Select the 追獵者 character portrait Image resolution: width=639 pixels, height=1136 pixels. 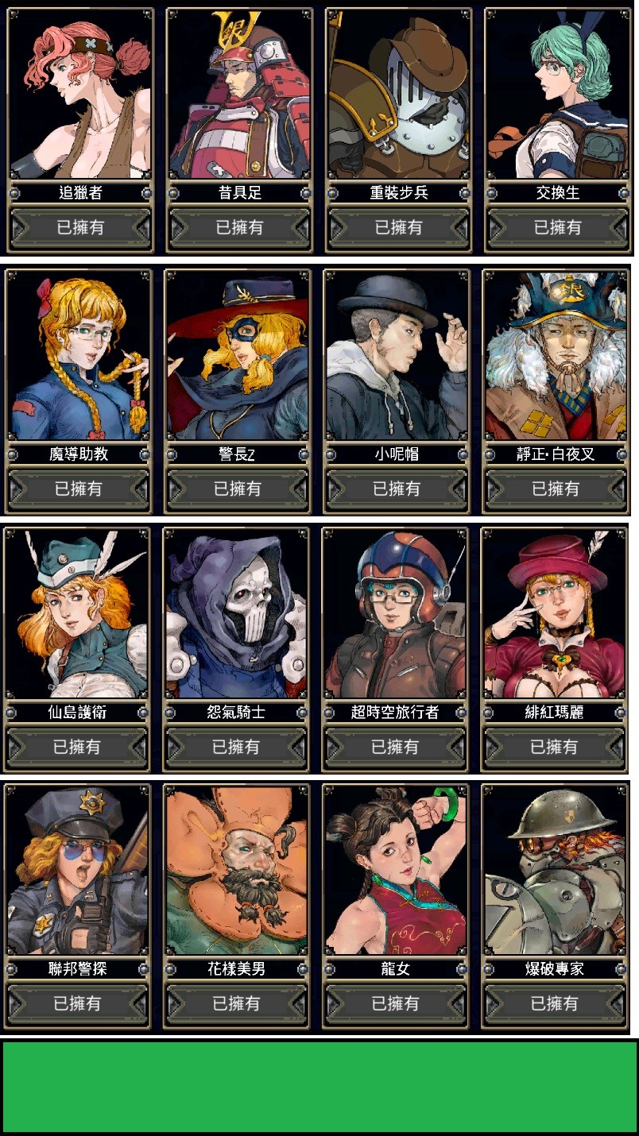click(x=80, y=95)
